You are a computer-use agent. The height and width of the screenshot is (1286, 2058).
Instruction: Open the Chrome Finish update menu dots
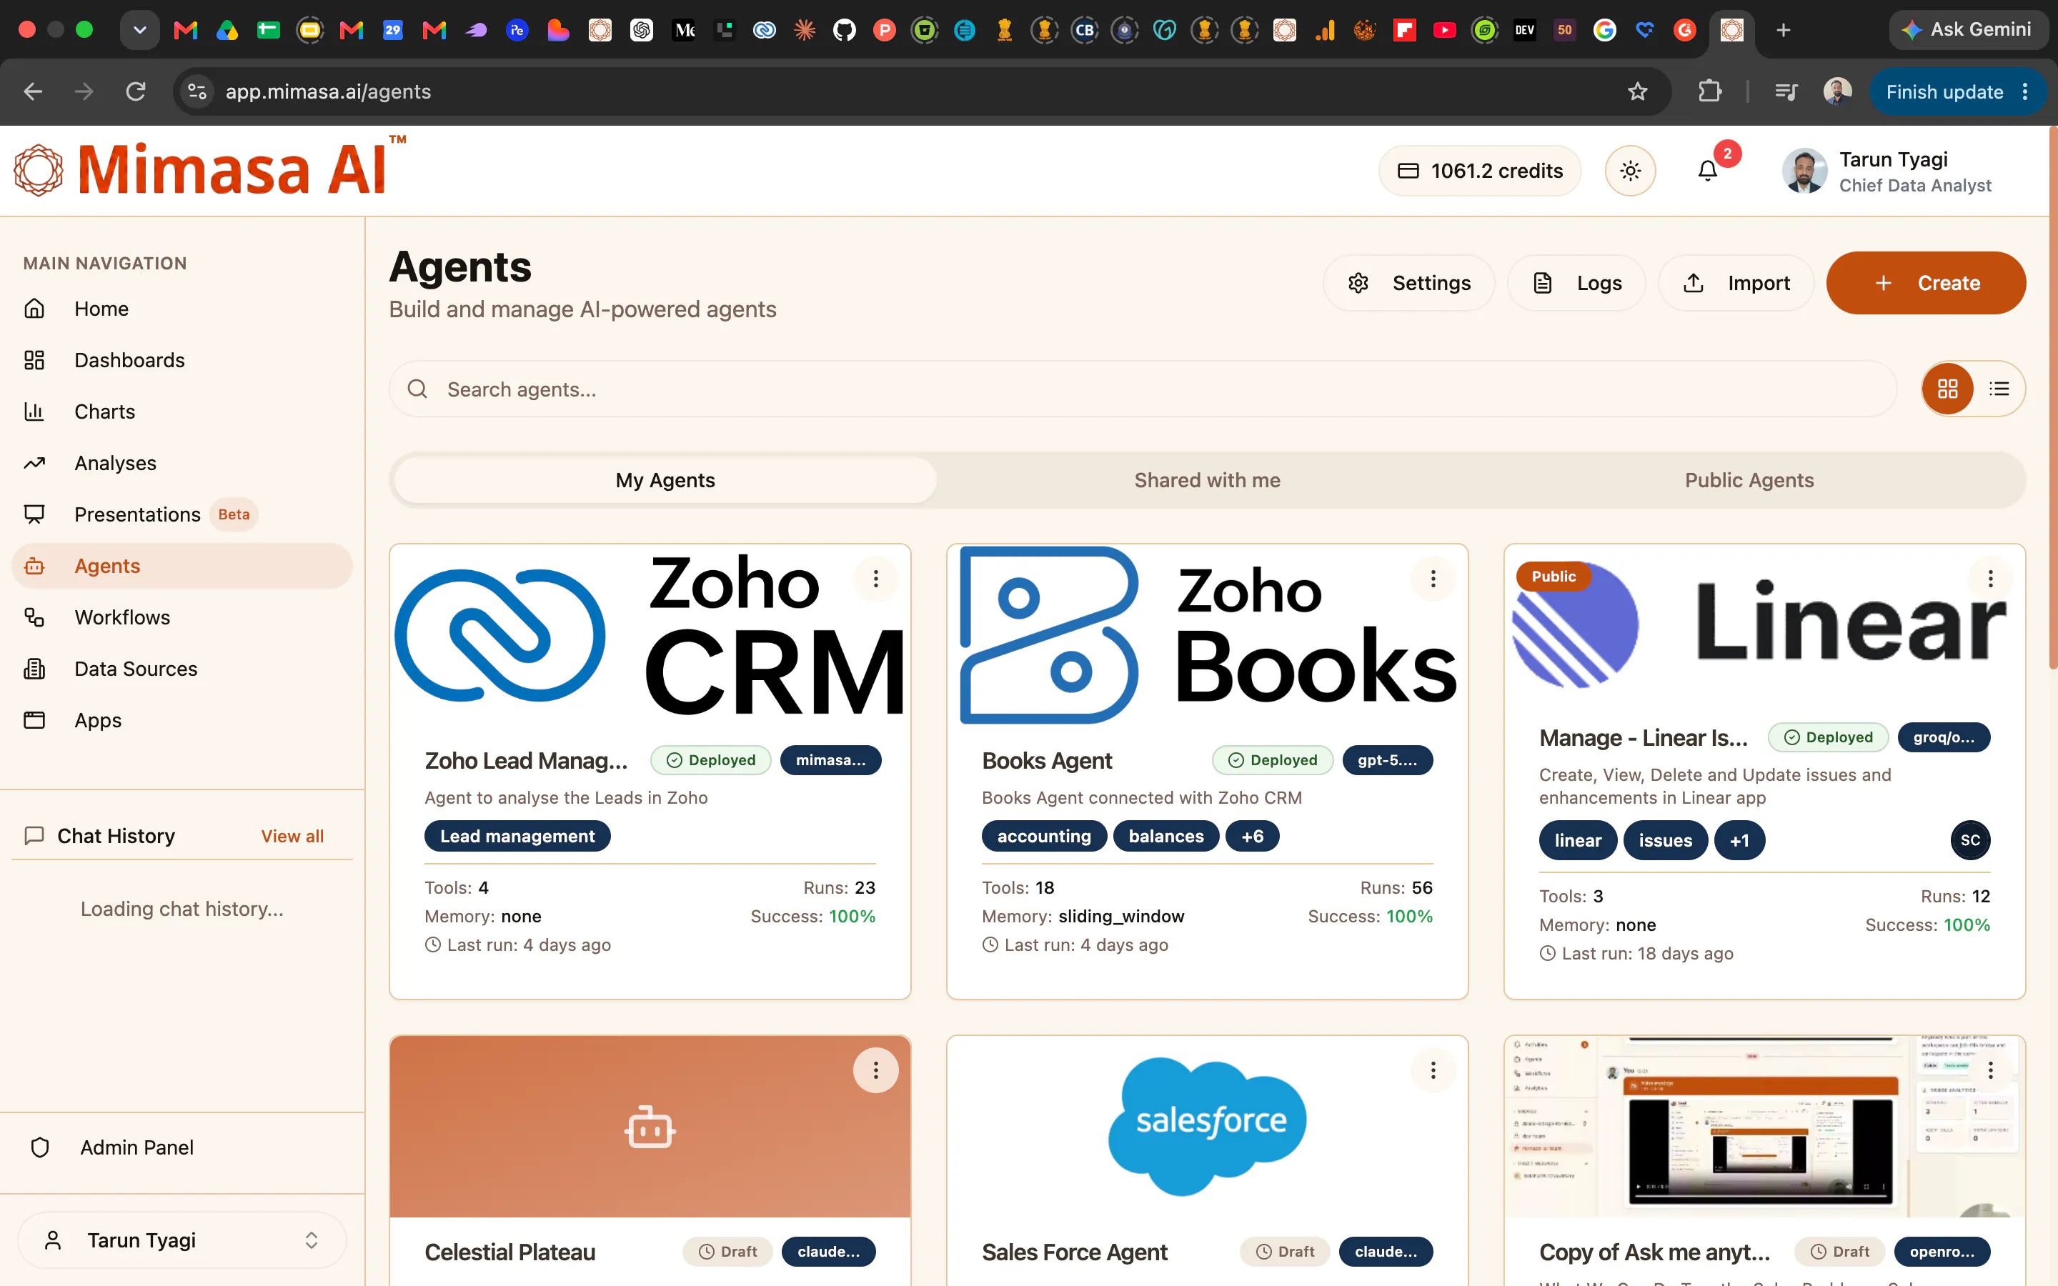pyautogui.click(x=2025, y=92)
